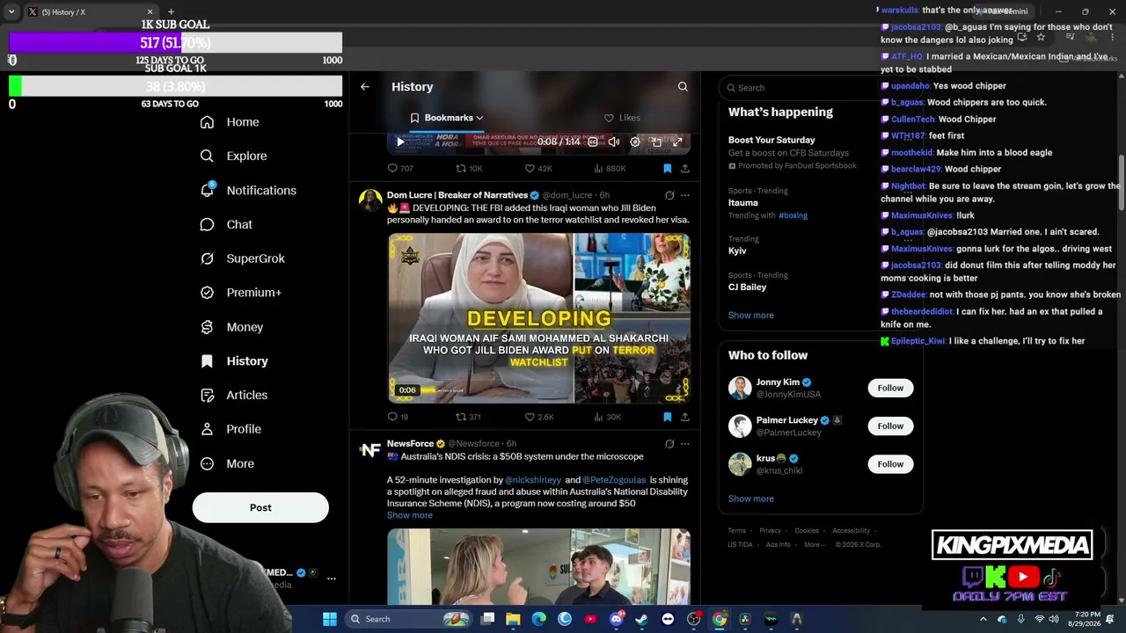Toggle picture-in-picture on the video player
This screenshot has height=633, width=1126.
pos(656,142)
